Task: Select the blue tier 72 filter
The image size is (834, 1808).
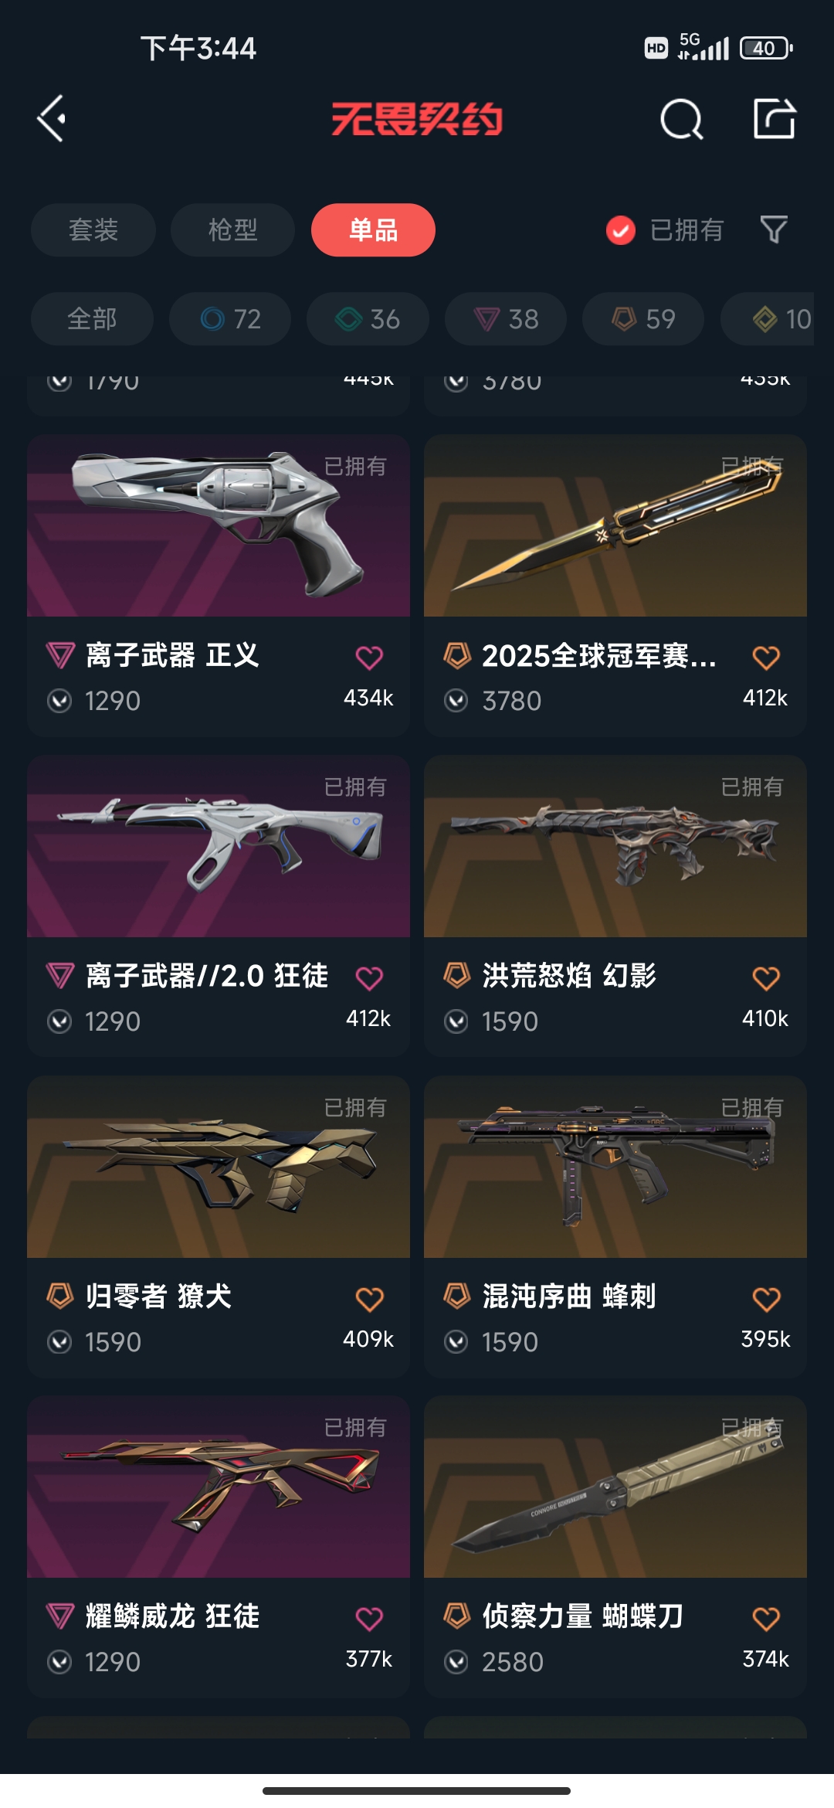Action: (230, 318)
